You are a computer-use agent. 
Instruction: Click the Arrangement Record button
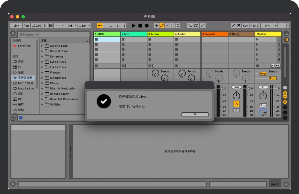pyautogui.click(x=147, y=25)
